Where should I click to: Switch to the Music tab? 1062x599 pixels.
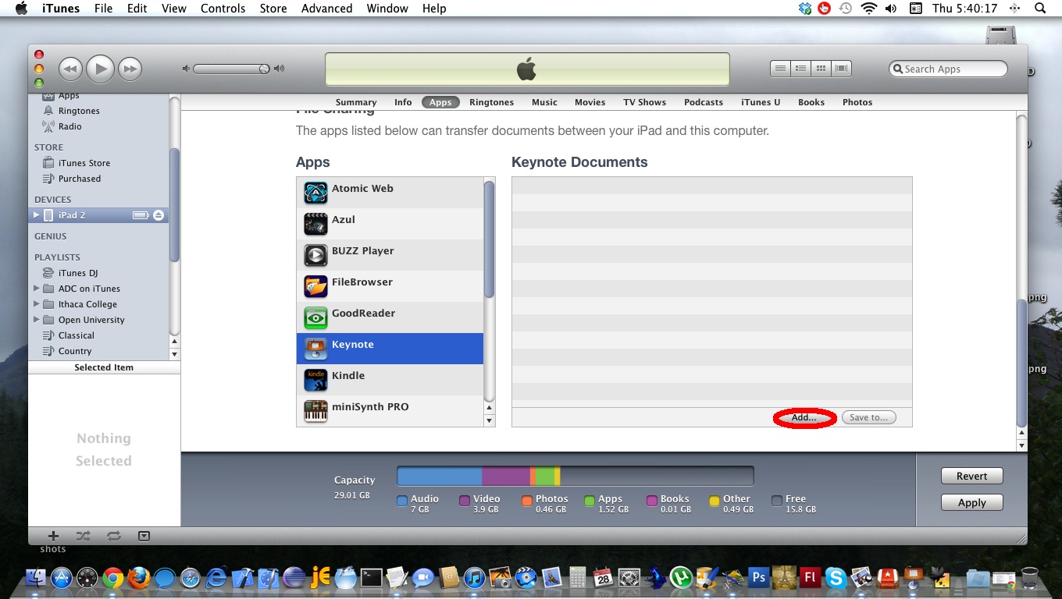pyautogui.click(x=544, y=102)
